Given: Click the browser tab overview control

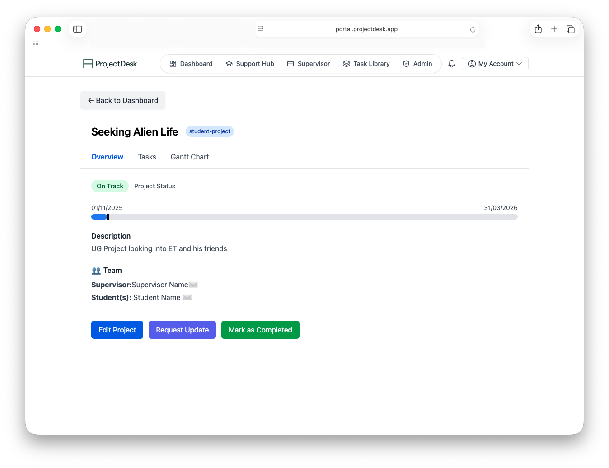Looking at the screenshot, I should [571, 28].
